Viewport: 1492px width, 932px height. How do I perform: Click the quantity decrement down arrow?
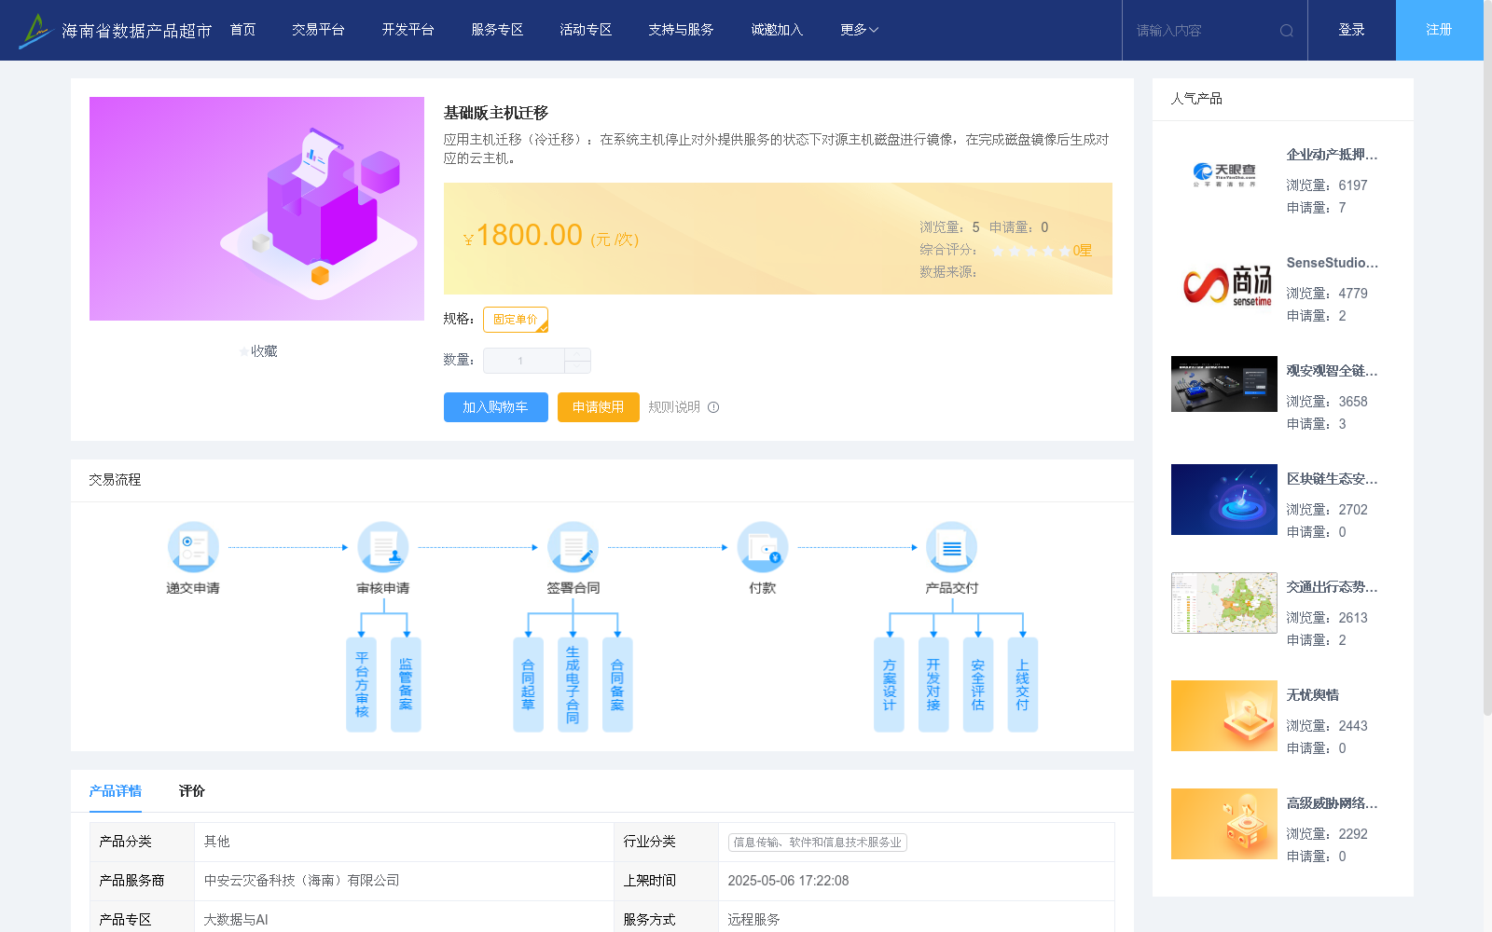tap(577, 366)
